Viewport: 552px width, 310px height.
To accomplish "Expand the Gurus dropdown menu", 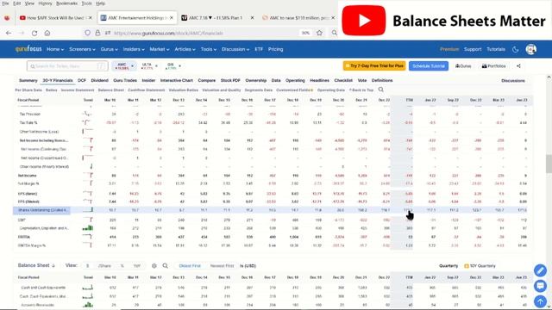I will coord(110,49).
